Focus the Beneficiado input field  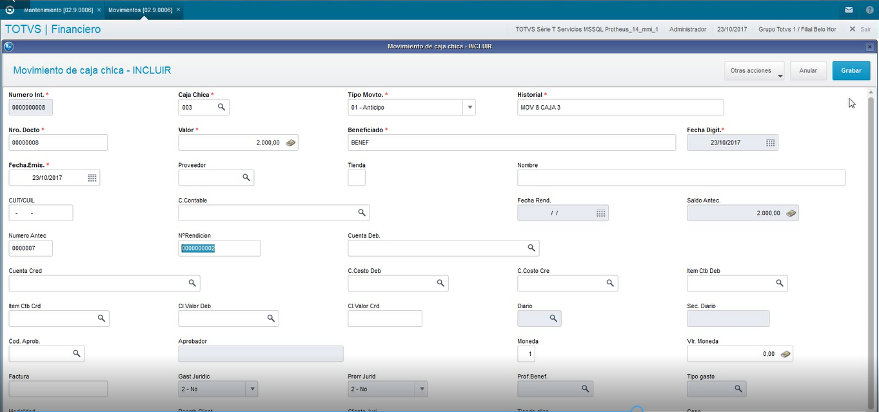[511, 142]
